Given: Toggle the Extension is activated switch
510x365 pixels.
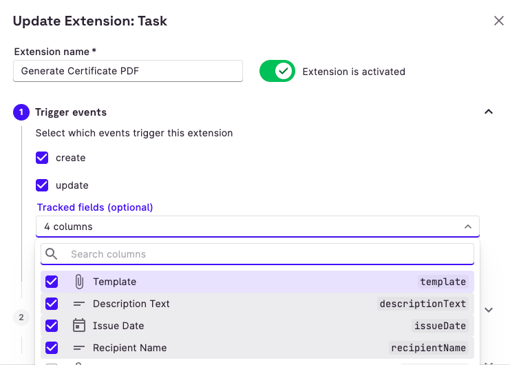Looking at the screenshot, I should tap(277, 71).
